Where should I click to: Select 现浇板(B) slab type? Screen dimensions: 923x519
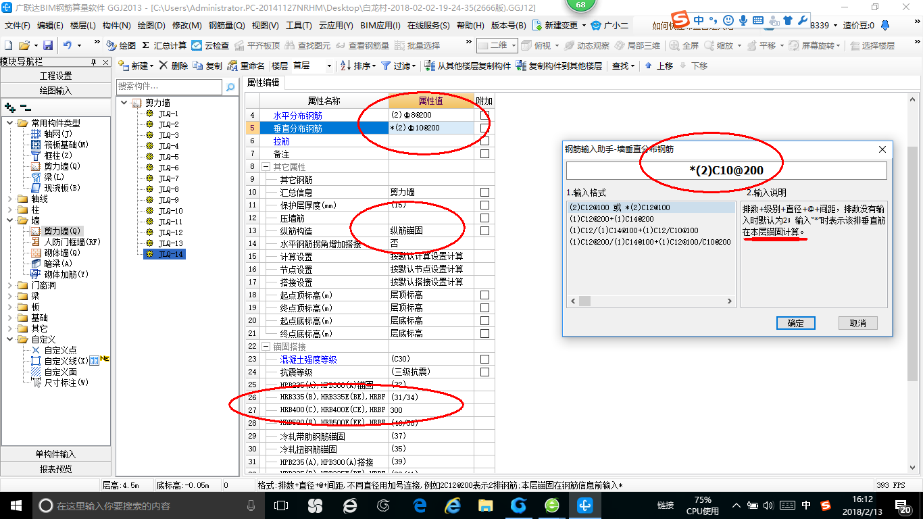pyautogui.click(x=55, y=188)
